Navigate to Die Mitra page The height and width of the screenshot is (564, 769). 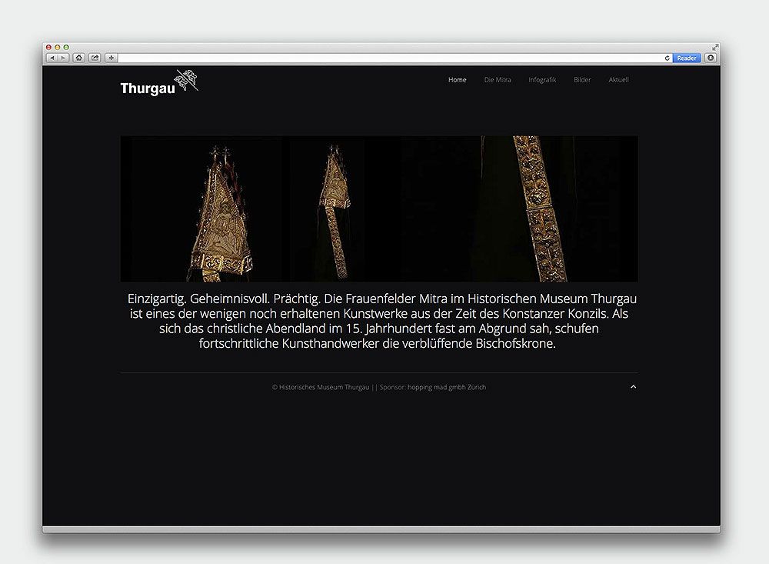pyautogui.click(x=498, y=80)
